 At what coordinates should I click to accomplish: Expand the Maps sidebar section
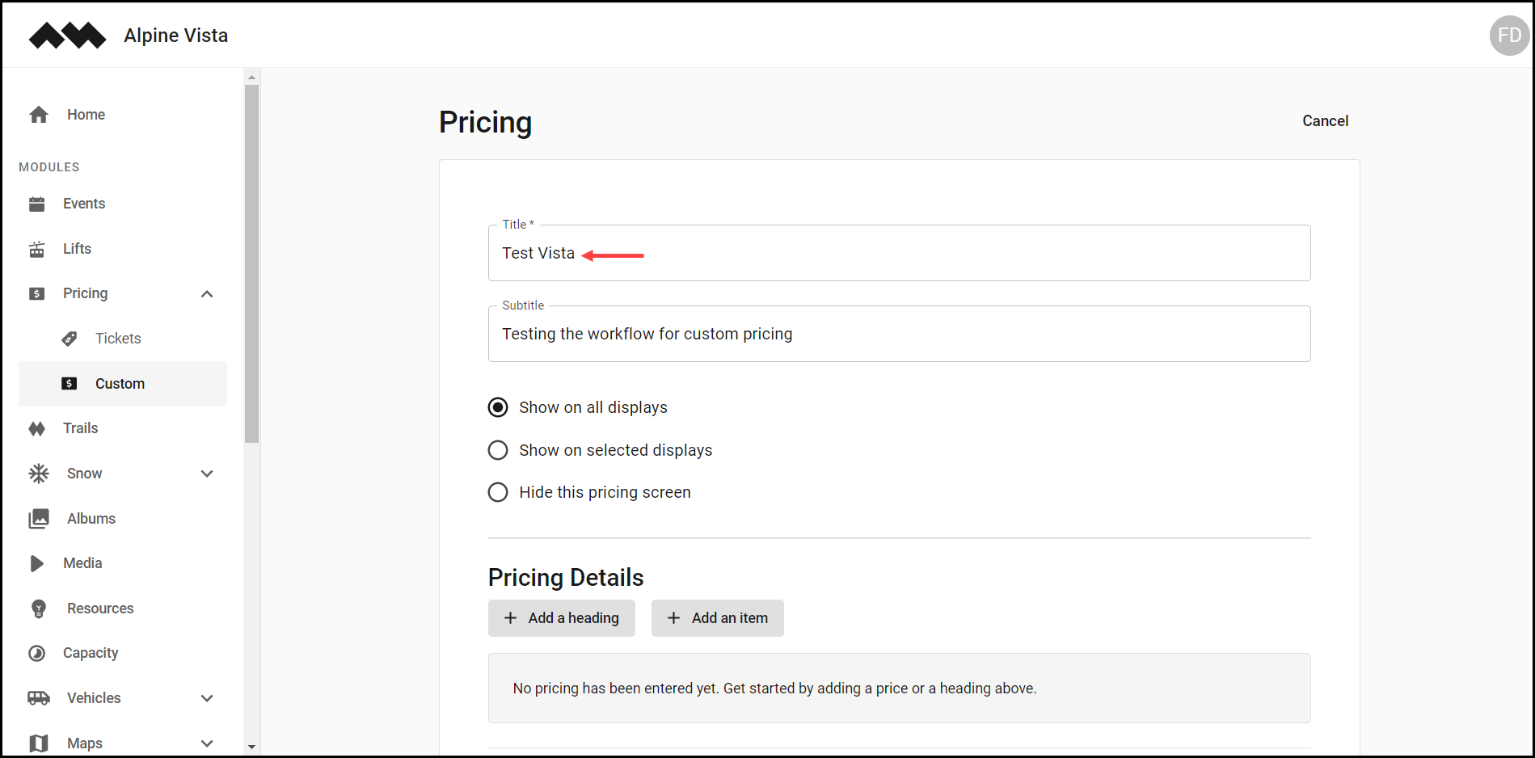point(207,743)
